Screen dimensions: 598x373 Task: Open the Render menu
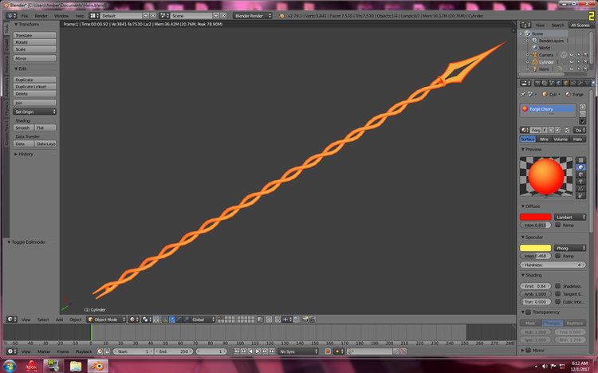tap(41, 16)
